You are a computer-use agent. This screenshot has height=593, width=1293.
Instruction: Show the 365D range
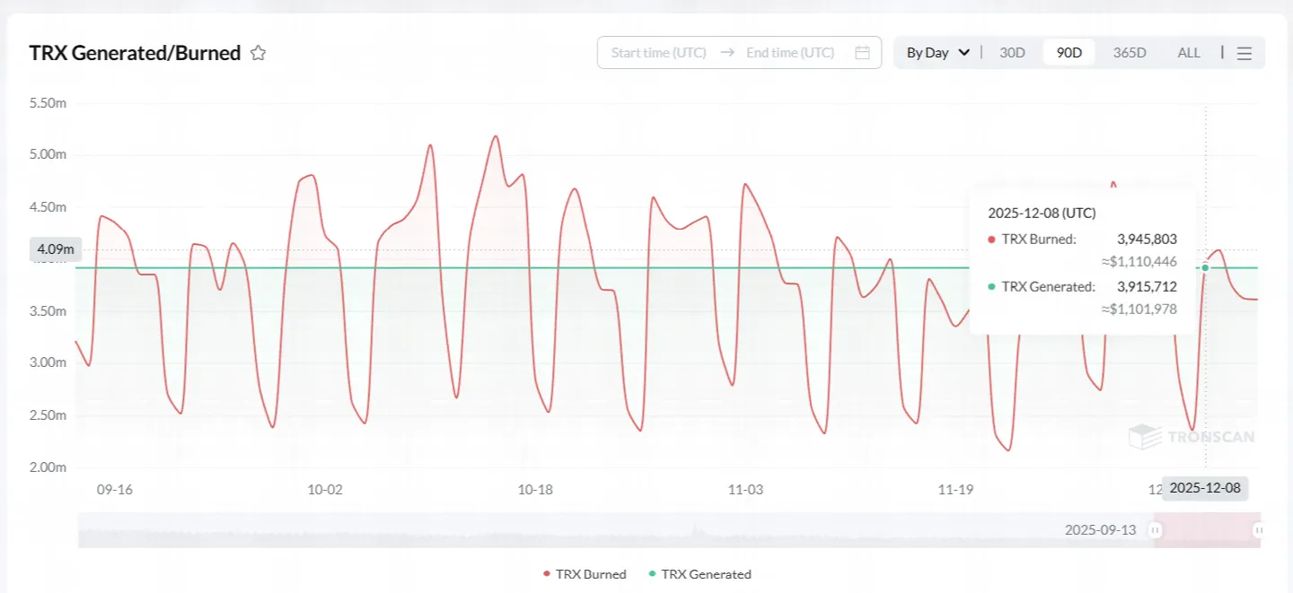(1130, 53)
